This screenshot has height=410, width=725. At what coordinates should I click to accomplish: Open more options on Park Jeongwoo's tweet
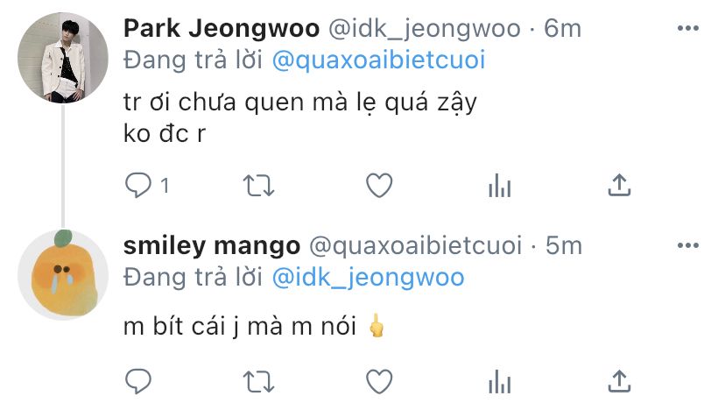pos(688,28)
